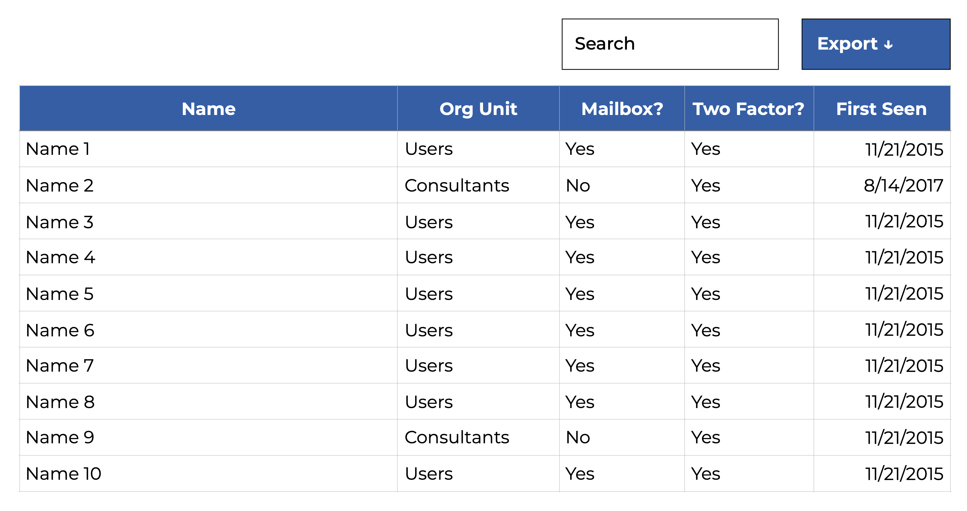The width and height of the screenshot is (967, 511).
Task: Click Name 4's Two Factor Yes value
Action: click(705, 258)
